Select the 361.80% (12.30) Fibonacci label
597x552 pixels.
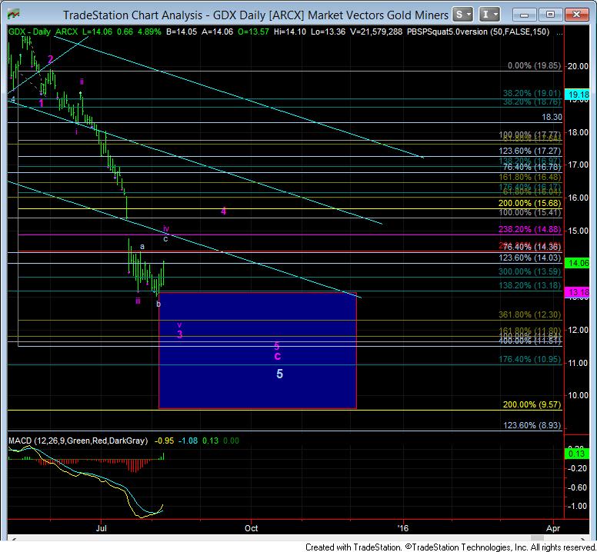click(529, 314)
